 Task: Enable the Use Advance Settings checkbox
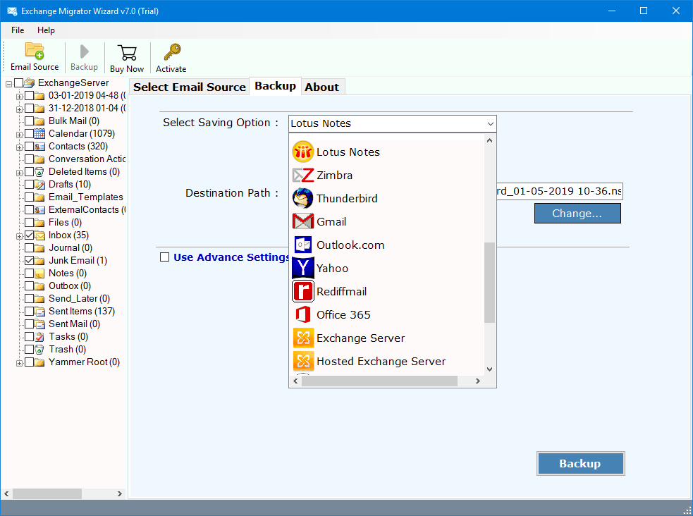point(165,257)
